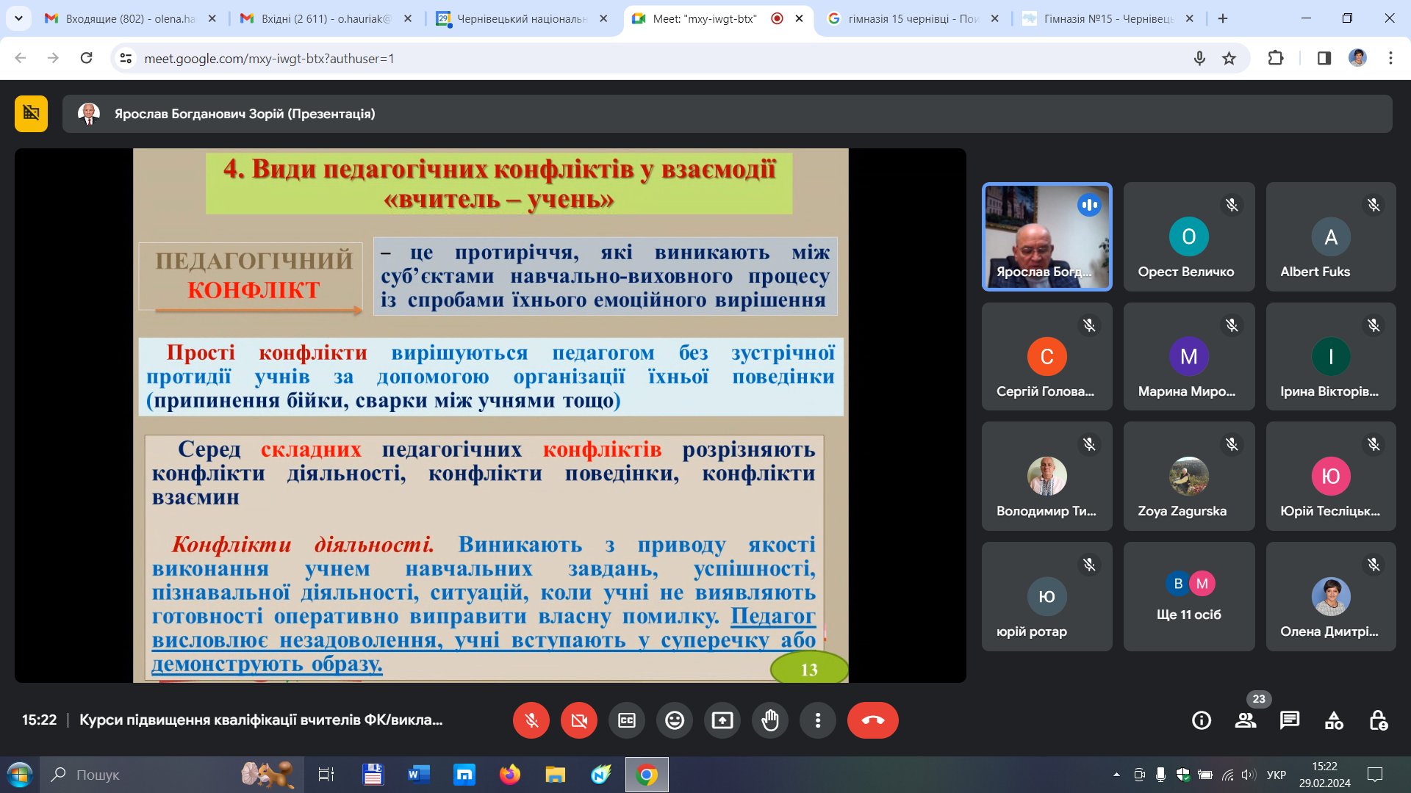Open Chrome three-dot menu
Image resolution: width=1411 pixels, height=793 pixels.
click(x=1390, y=58)
